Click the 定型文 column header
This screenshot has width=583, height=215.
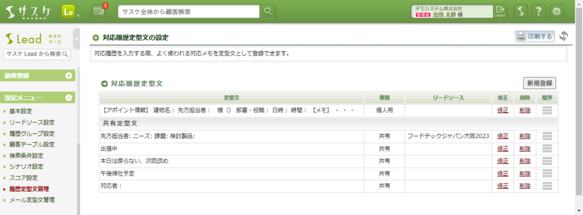pyautogui.click(x=231, y=98)
